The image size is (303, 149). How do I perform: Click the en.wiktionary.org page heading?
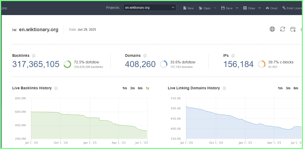pos(39,30)
